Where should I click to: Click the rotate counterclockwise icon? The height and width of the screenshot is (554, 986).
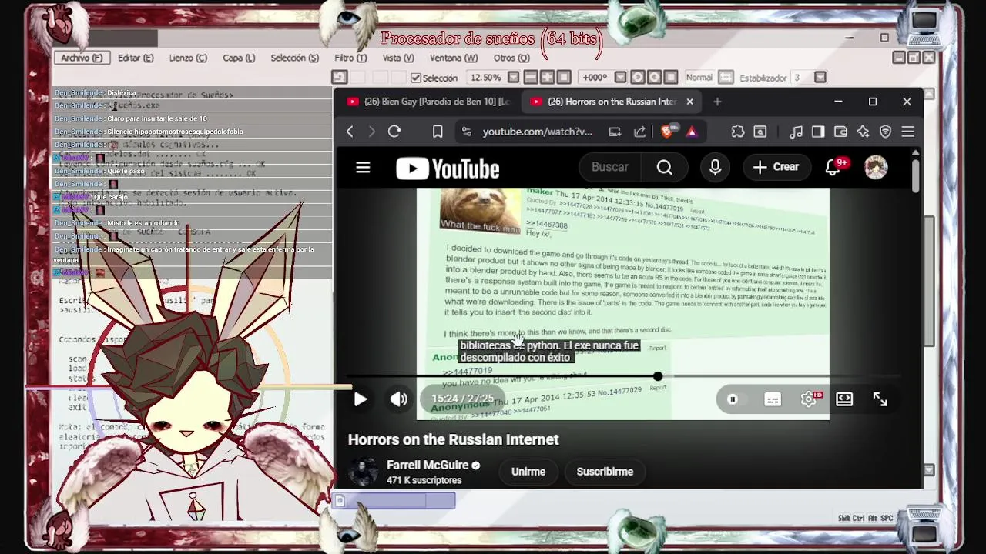(638, 78)
